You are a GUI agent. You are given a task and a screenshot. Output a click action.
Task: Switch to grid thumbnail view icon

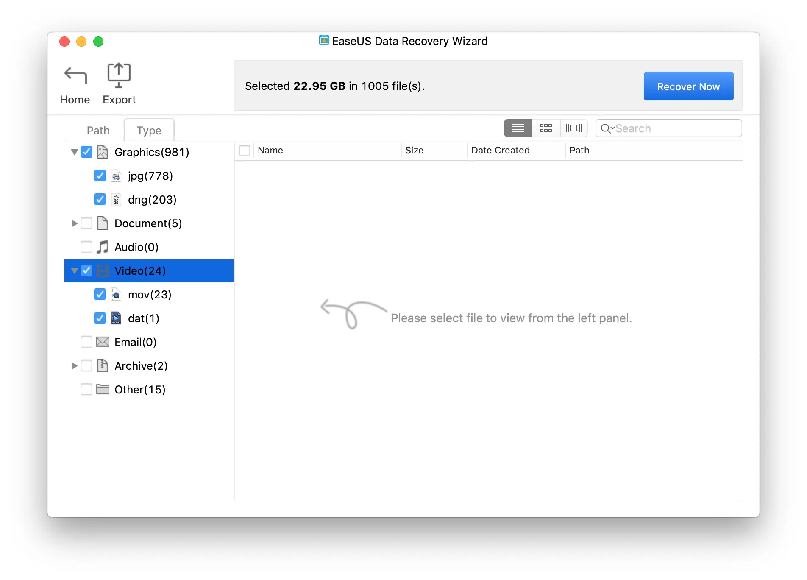(546, 128)
